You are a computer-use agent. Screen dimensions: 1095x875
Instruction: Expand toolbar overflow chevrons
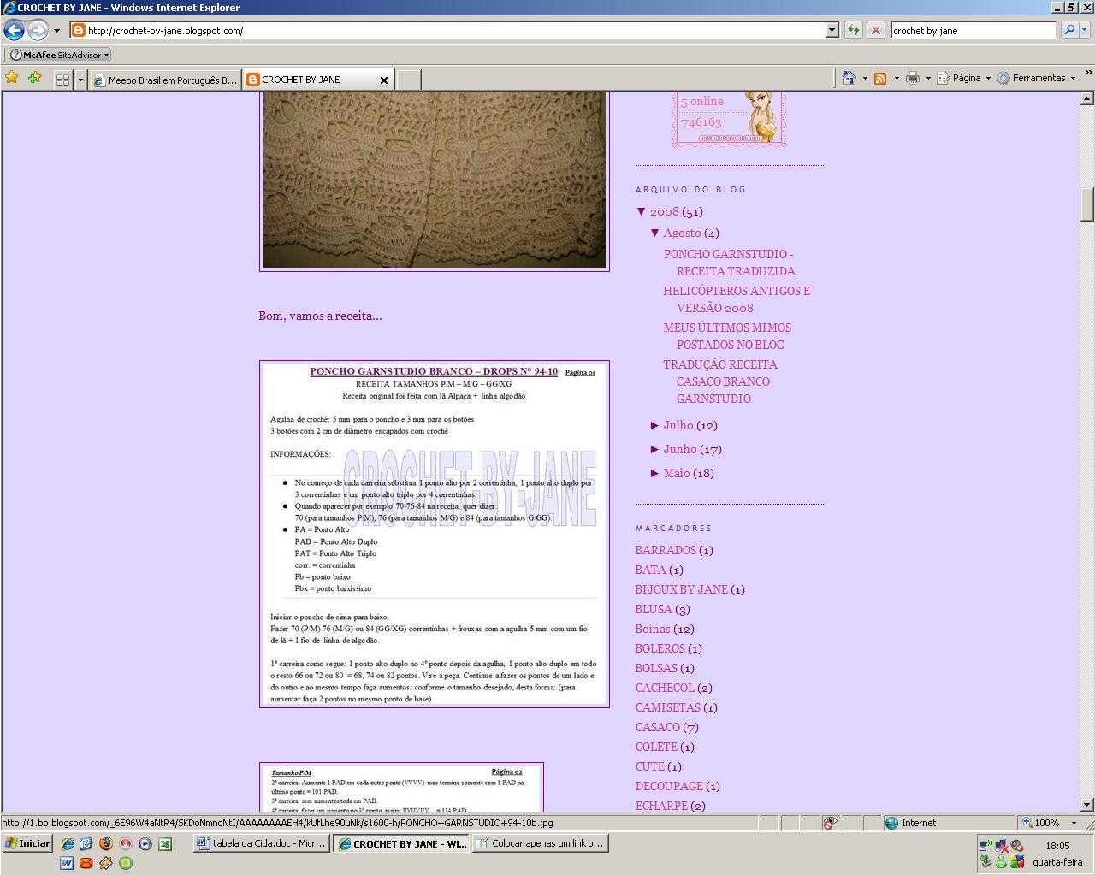point(1087,74)
